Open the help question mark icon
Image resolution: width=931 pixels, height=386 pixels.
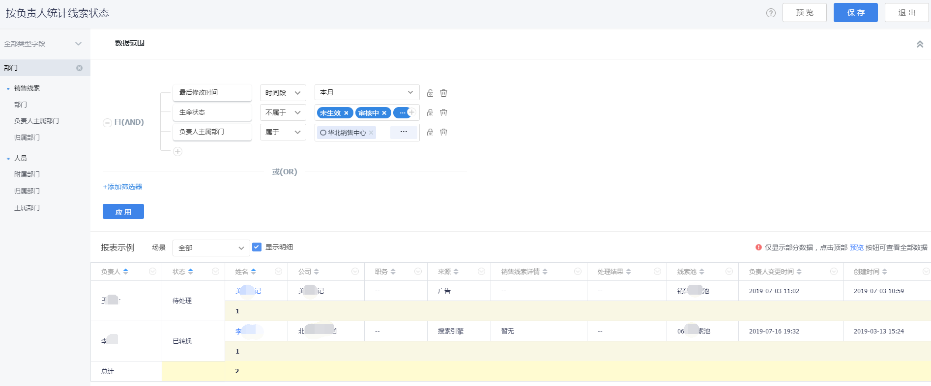pos(771,13)
